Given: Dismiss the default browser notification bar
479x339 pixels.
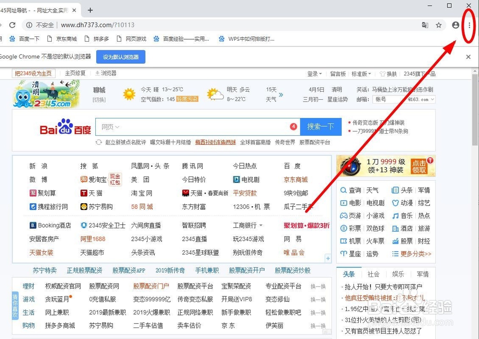Looking at the screenshot, I should click(x=468, y=57).
